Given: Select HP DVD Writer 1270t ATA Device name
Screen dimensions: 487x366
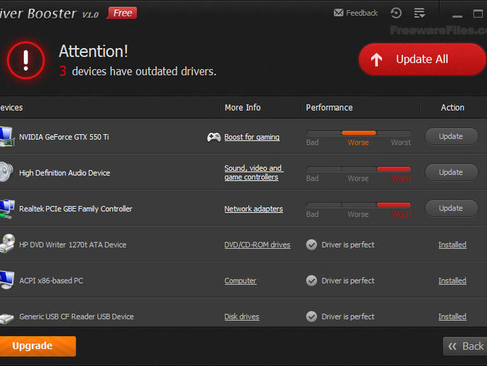Looking at the screenshot, I should (73, 244).
